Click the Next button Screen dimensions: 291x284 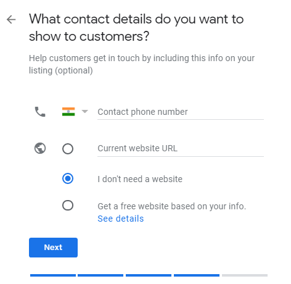[53, 248]
